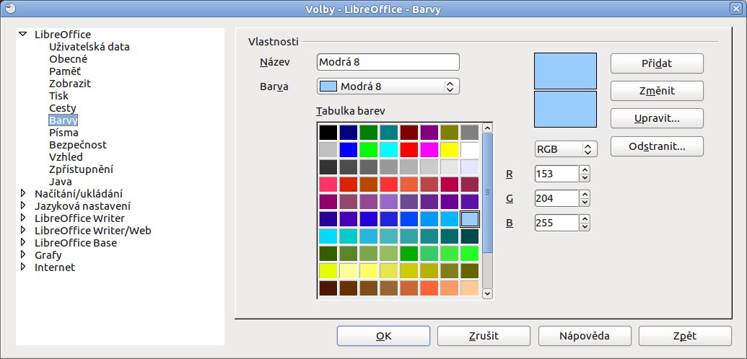Click the Přidat button

click(657, 63)
